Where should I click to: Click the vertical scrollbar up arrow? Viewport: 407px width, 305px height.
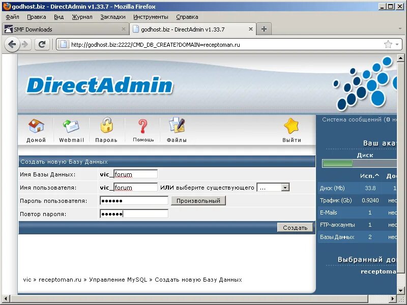click(x=400, y=58)
